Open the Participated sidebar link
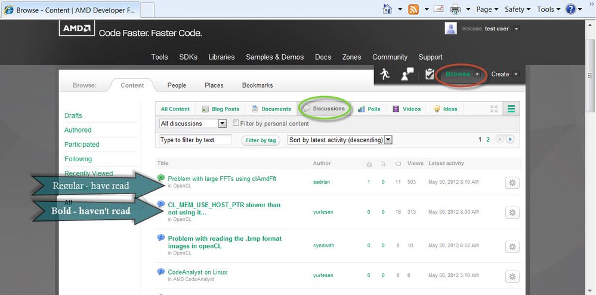 click(x=82, y=145)
